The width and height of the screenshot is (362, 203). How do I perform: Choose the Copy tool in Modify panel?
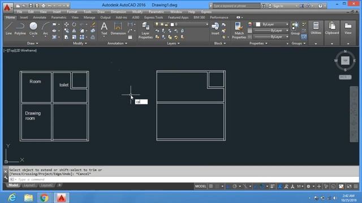(x=66, y=30)
